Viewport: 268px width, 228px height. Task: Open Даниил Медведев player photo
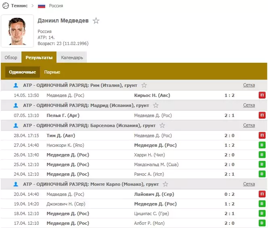coord(17,31)
